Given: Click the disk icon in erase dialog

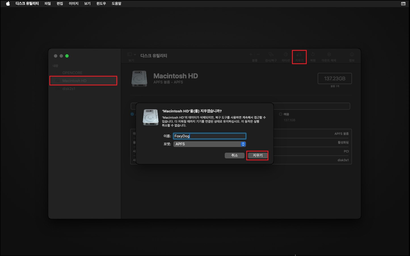Looking at the screenshot, I should pos(151,117).
